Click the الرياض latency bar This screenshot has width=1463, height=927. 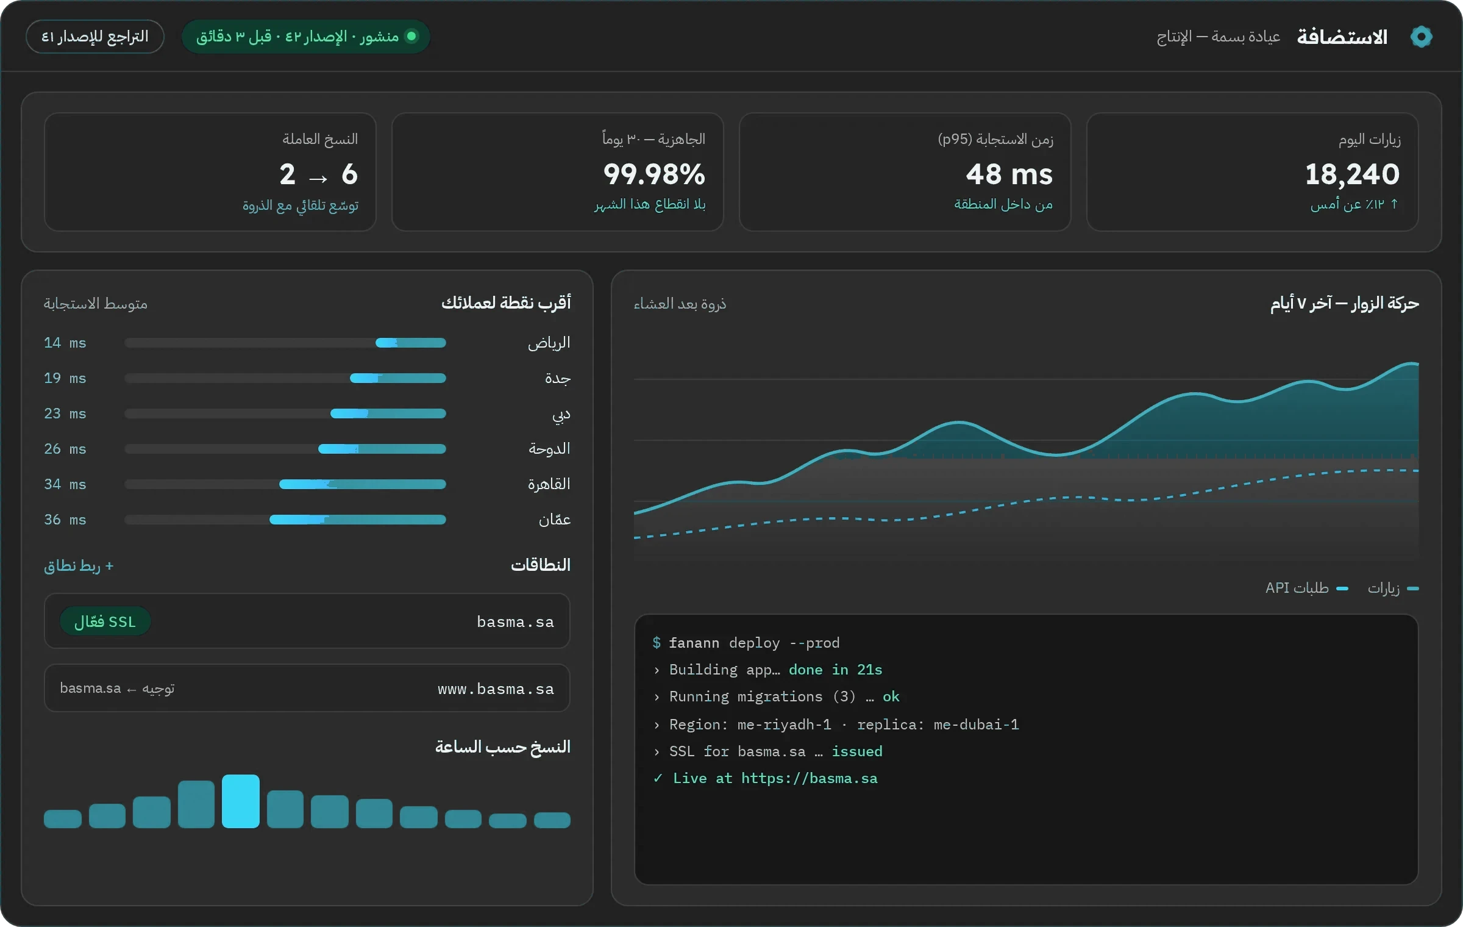pyautogui.click(x=285, y=343)
